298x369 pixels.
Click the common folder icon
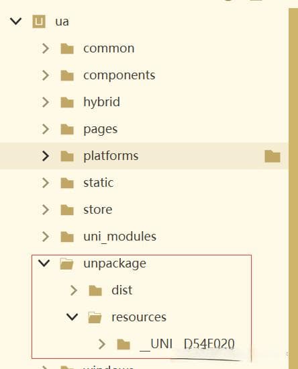pyautogui.click(x=67, y=48)
